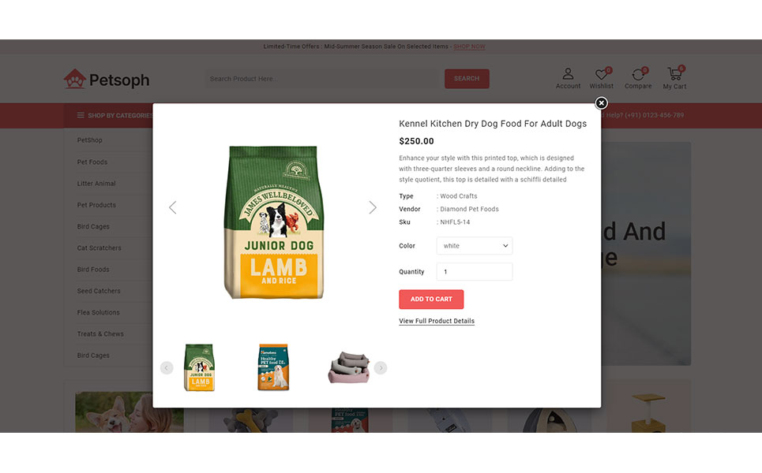The height and width of the screenshot is (473, 762).
Task: Select the pet bed thumbnail
Action: pyautogui.click(x=348, y=367)
